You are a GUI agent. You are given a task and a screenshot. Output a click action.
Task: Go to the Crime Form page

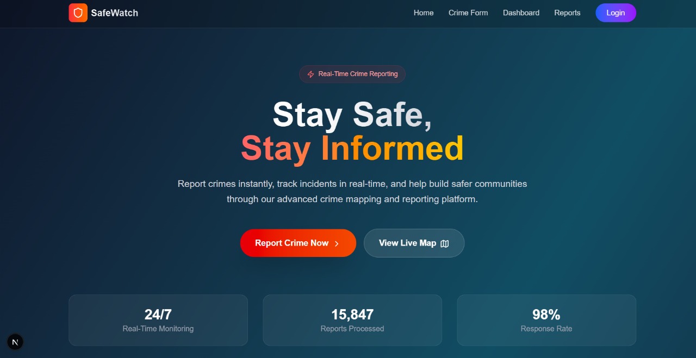[x=468, y=12]
